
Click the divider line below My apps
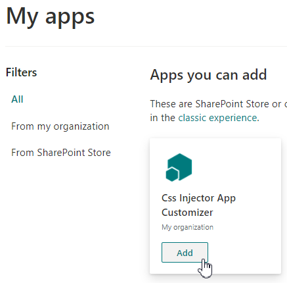(146, 46)
